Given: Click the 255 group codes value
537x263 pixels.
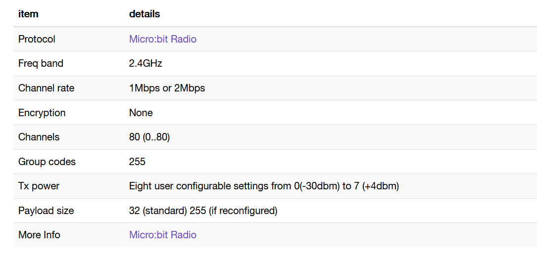Looking at the screenshot, I should click(x=137, y=162).
